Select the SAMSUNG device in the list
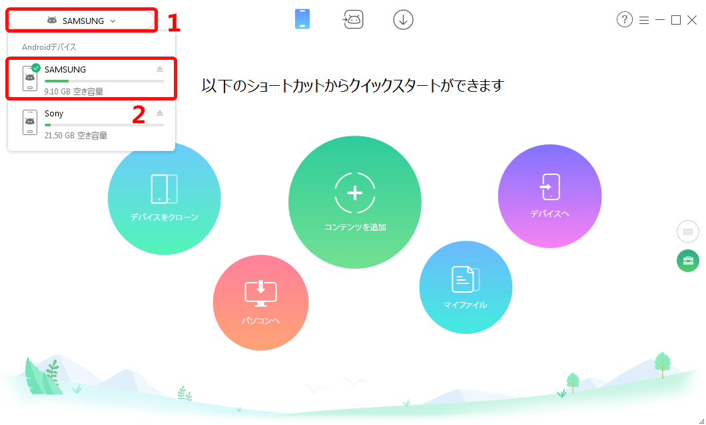The width and height of the screenshot is (706, 425). (91, 78)
